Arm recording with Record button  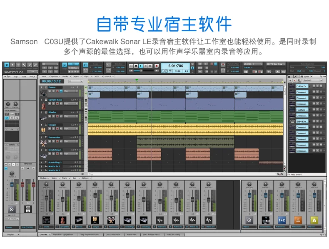point(157,66)
